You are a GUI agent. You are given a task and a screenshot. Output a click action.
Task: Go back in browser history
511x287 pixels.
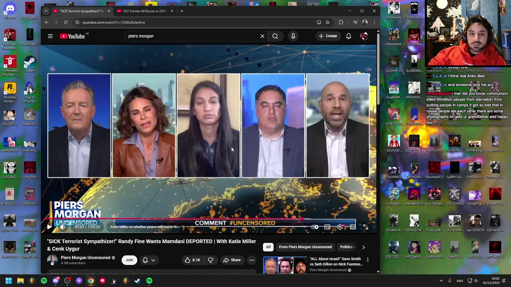click(x=46, y=22)
